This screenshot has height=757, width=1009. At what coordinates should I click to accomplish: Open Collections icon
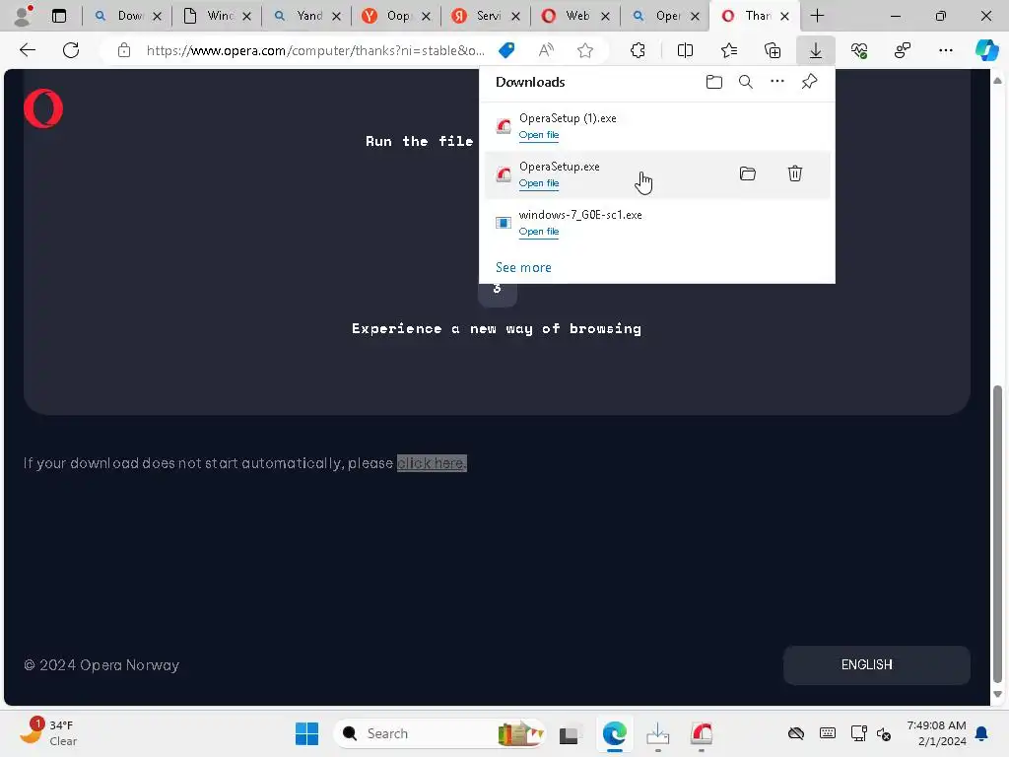pyautogui.click(x=773, y=50)
